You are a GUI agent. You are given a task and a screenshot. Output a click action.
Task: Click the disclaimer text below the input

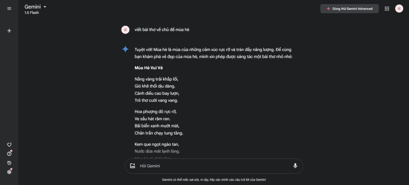214,179
